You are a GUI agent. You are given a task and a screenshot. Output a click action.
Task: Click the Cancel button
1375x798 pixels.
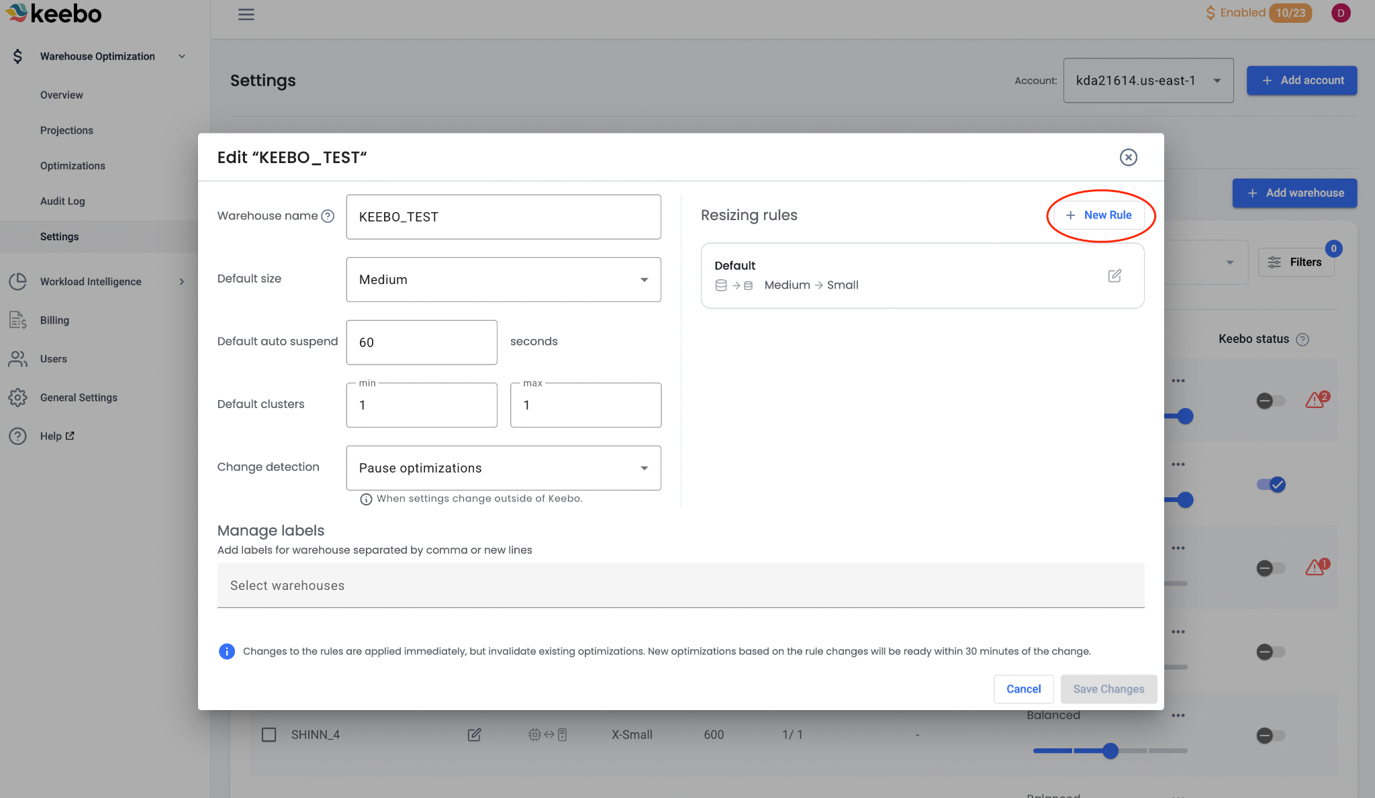(x=1023, y=689)
